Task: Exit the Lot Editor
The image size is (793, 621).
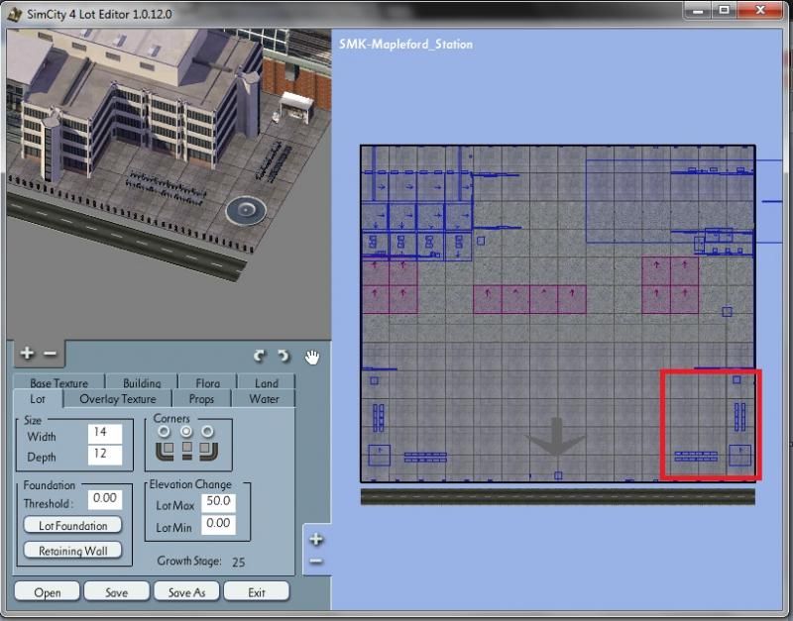Action: pyautogui.click(x=257, y=591)
